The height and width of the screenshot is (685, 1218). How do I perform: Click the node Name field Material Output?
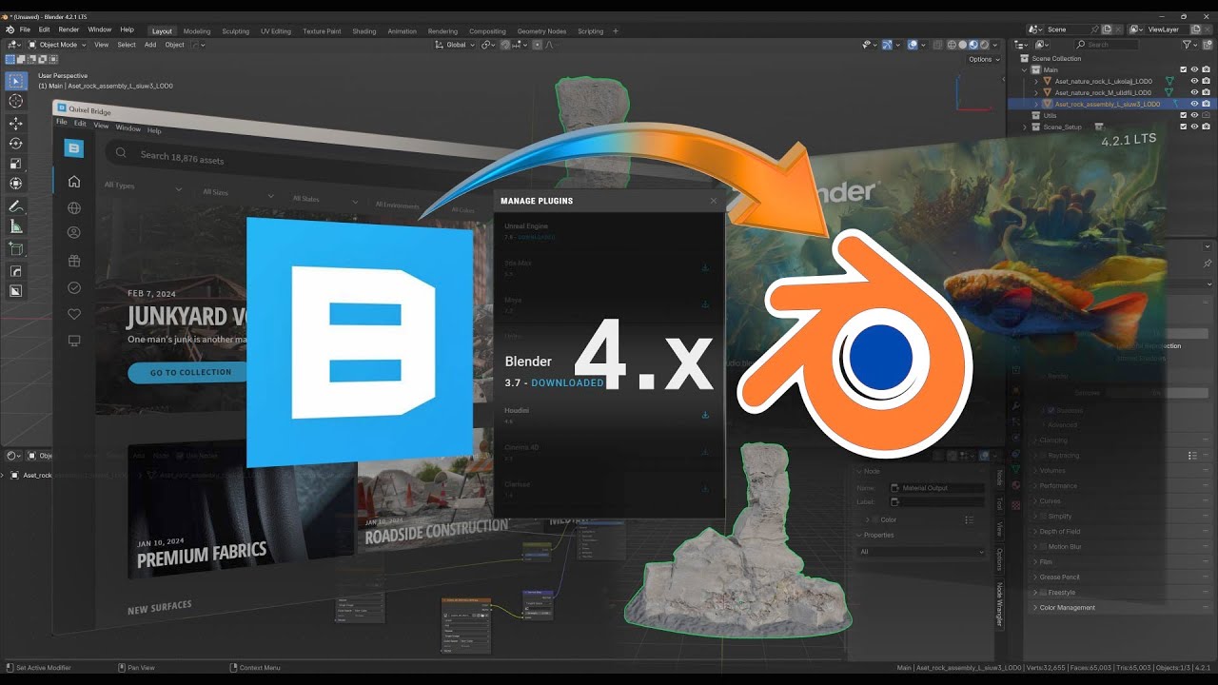pyautogui.click(x=937, y=488)
